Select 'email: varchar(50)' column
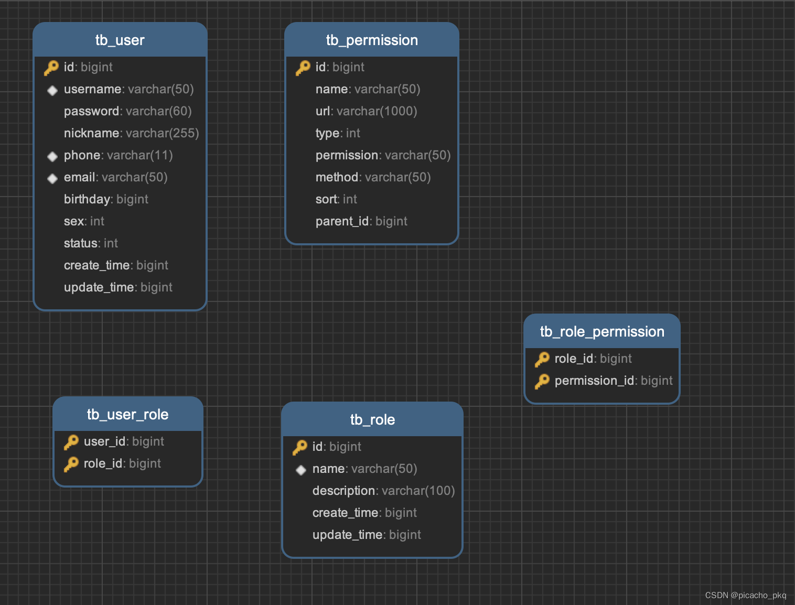Screen dimensions: 795x605 (x=120, y=177)
